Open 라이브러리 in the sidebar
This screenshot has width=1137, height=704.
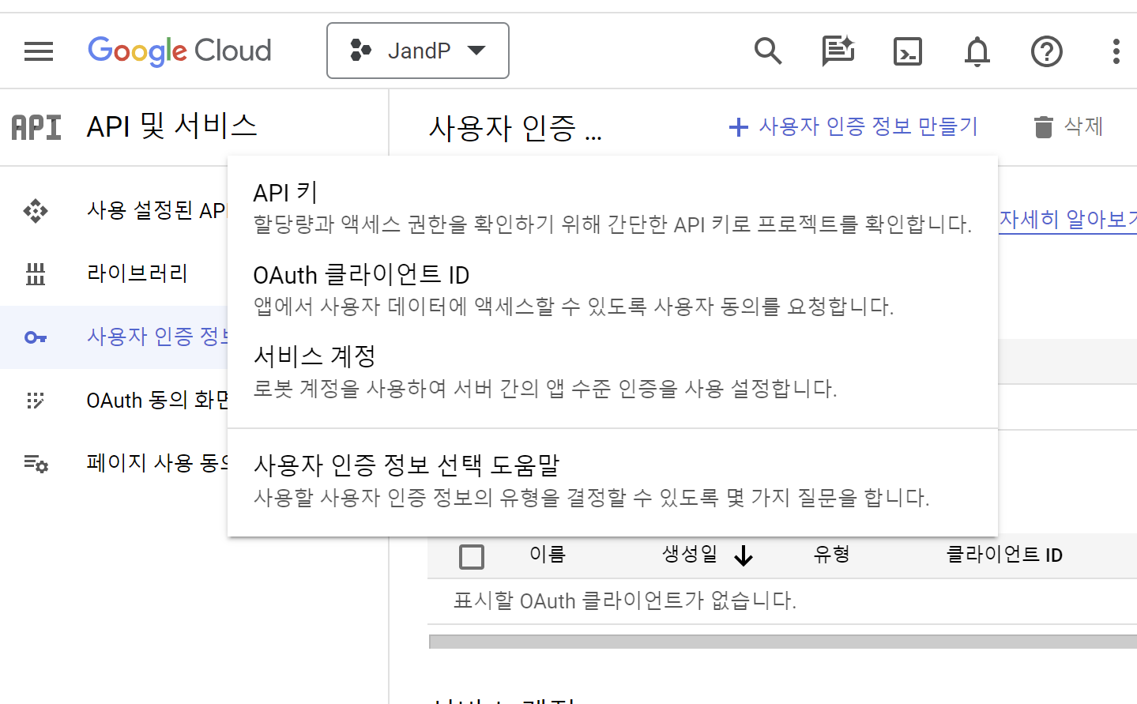(114, 274)
